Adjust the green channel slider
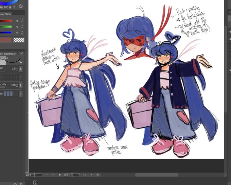The image size is (231, 185). point(6,26)
